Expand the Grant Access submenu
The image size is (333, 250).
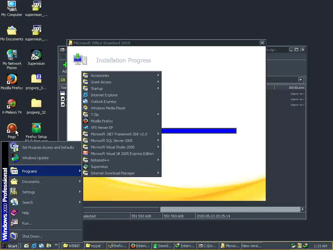[x=122, y=82]
